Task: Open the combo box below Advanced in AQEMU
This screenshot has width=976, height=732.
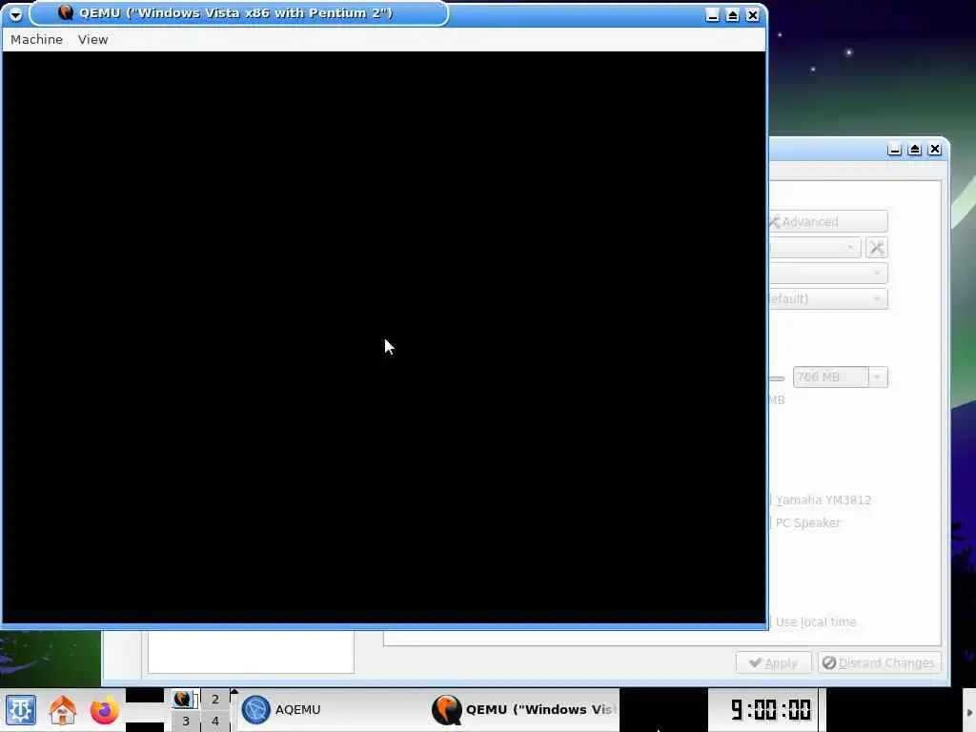Action: click(x=816, y=247)
